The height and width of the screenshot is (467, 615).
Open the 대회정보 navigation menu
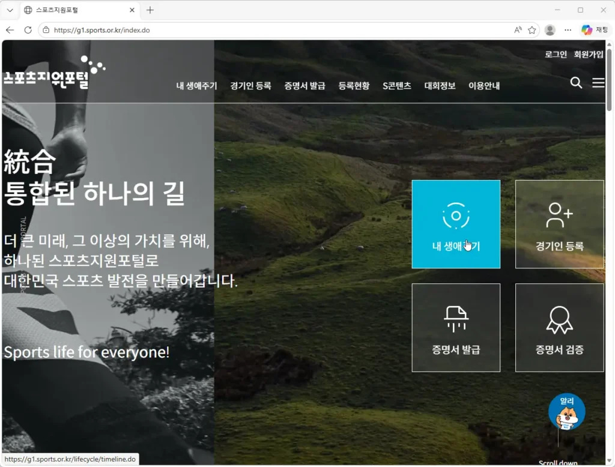click(x=440, y=85)
